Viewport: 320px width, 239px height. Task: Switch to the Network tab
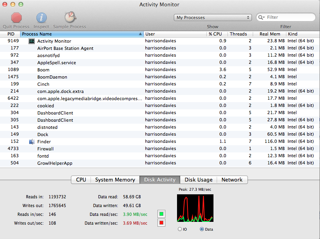[x=232, y=180]
